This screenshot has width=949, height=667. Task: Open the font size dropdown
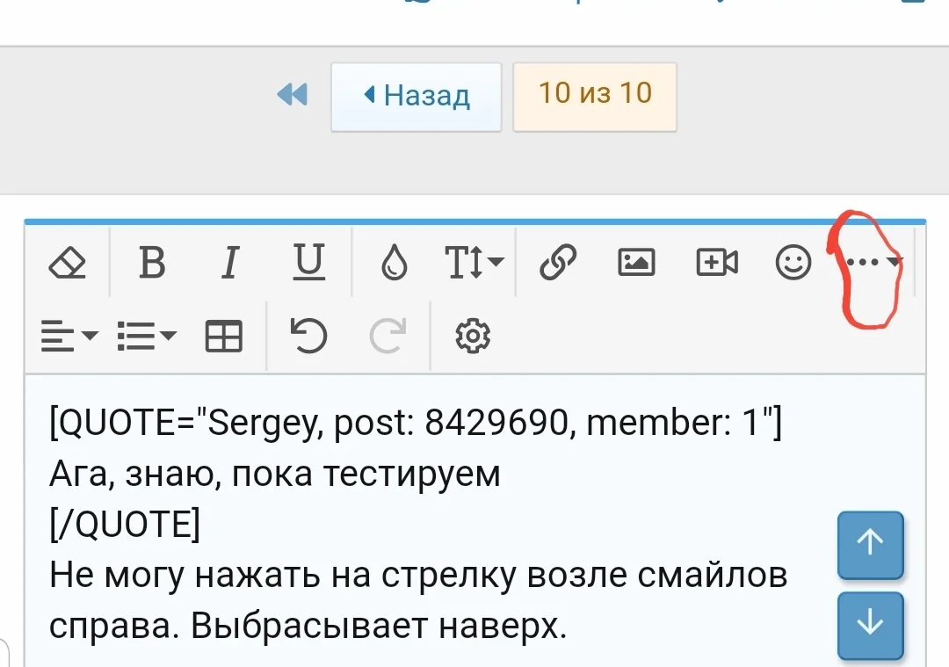click(472, 261)
